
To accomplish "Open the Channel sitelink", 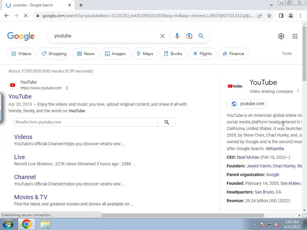I will pyautogui.click(x=25, y=177).
